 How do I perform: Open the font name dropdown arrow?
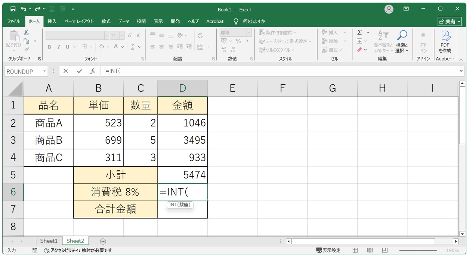pos(107,35)
